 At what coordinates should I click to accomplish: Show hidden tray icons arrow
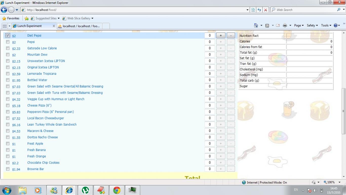click(303, 190)
